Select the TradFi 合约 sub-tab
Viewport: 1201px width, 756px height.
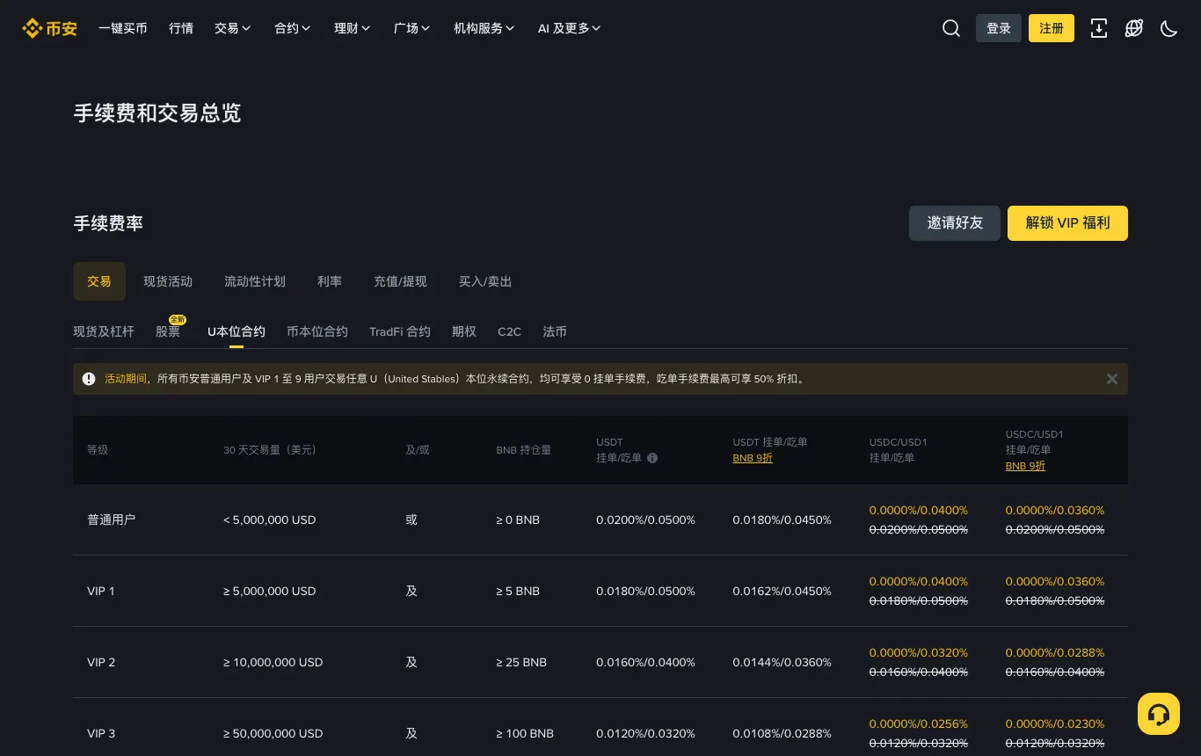400,331
